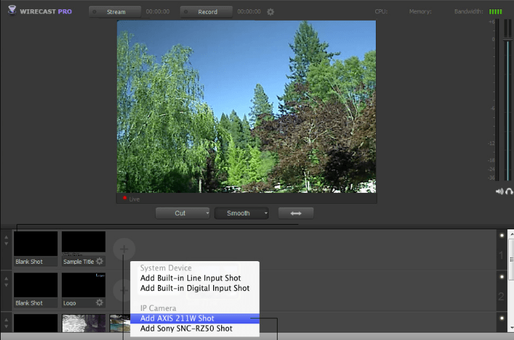Open the Sample Title shot gear settings
This screenshot has width=514, height=340.
[100, 261]
